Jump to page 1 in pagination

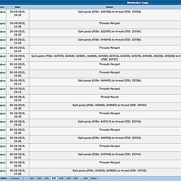[x=24, y=178]
